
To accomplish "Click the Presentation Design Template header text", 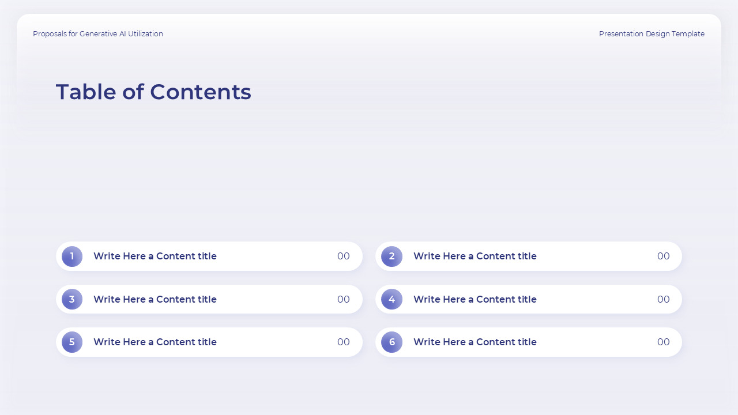I will coord(652,34).
